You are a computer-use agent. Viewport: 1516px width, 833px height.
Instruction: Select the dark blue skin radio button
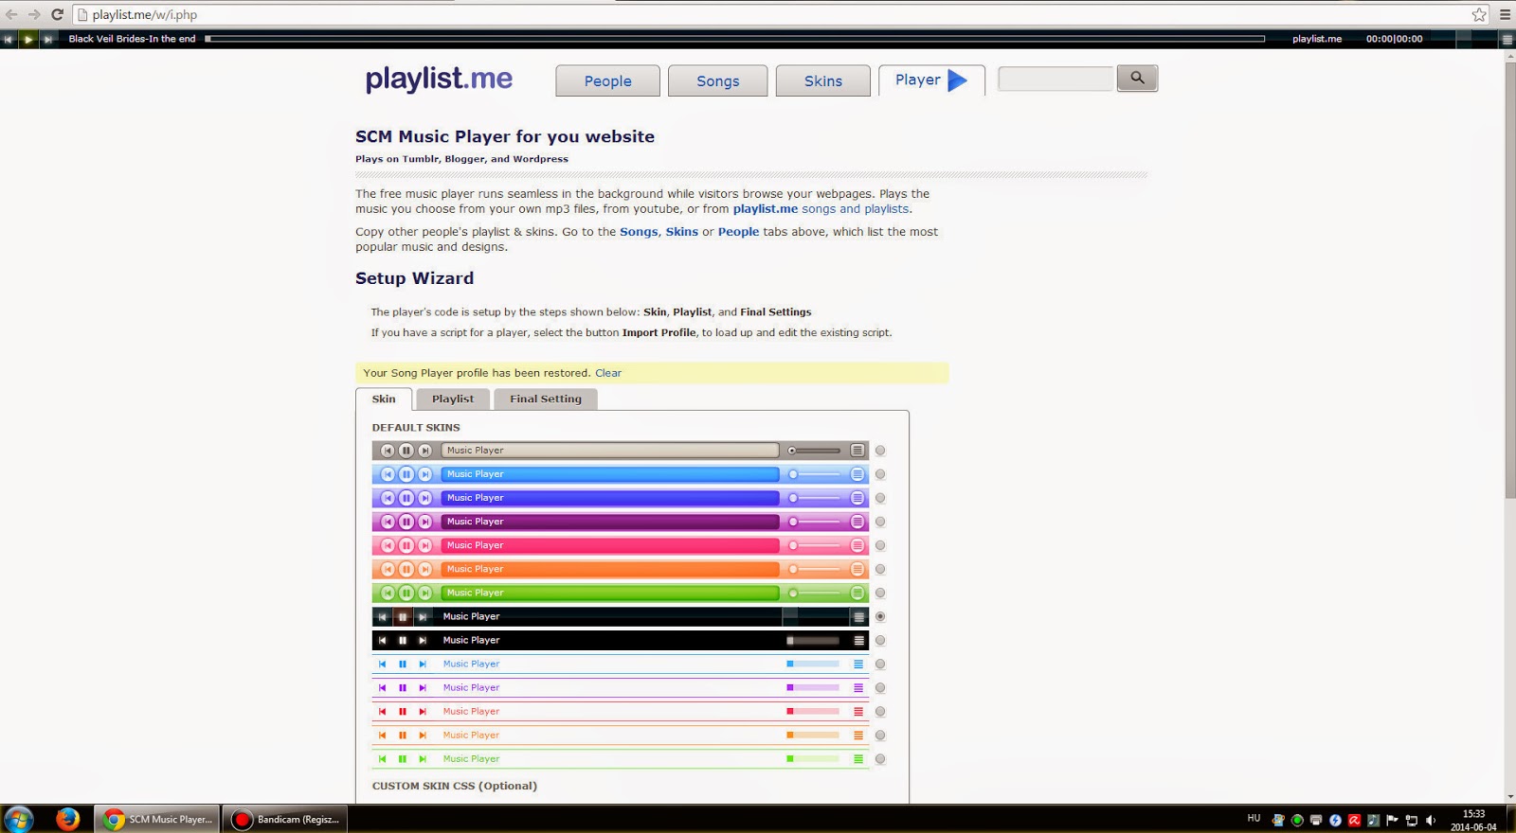pos(880,498)
